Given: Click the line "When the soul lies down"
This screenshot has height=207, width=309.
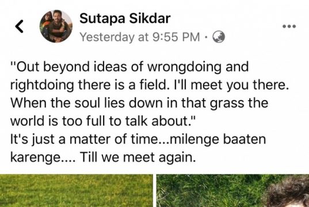Looking at the screenshot, I should coord(139,103).
